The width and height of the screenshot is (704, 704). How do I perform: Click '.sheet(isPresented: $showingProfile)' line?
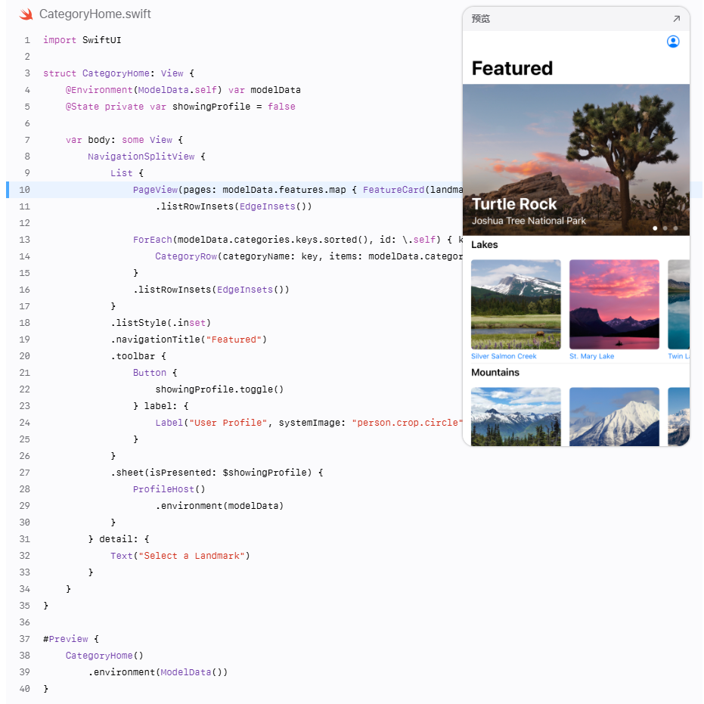pyautogui.click(x=217, y=473)
